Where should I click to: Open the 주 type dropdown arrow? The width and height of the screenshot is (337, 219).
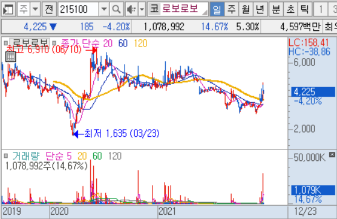coord(35,9)
